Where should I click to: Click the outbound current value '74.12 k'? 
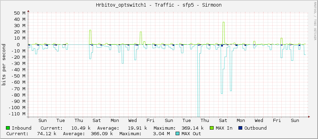tap(47, 133)
